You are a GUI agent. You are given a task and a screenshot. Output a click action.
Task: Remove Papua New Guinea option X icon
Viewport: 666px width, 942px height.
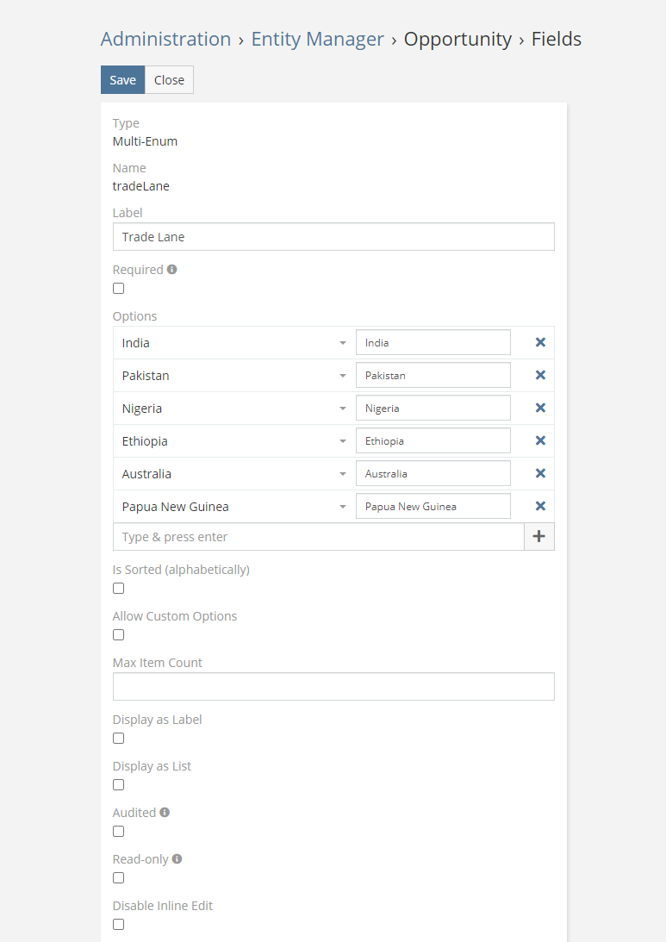coord(540,506)
